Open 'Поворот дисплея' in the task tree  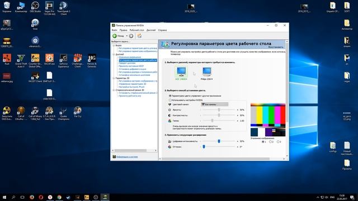[x=127, y=63]
